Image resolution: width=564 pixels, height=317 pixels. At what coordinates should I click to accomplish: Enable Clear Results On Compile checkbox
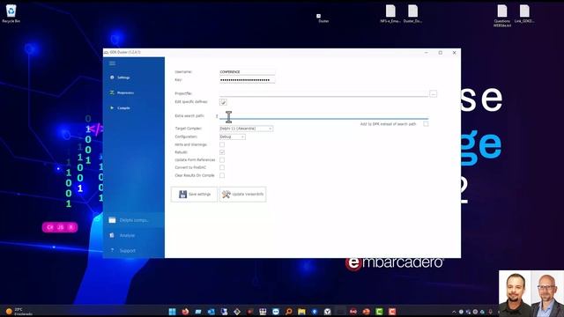coord(222,175)
